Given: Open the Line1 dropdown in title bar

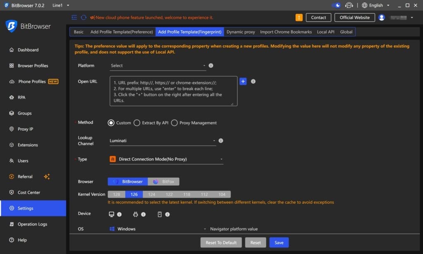Looking at the screenshot, I should point(61,5).
